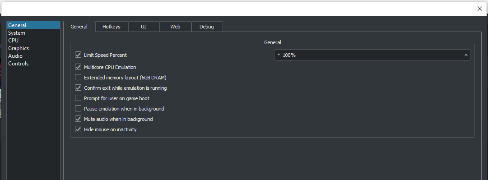Open the Debug tab
Screen dimensions: 488x180
207,27
